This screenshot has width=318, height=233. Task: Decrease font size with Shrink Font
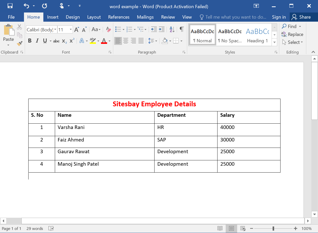click(x=84, y=30)
